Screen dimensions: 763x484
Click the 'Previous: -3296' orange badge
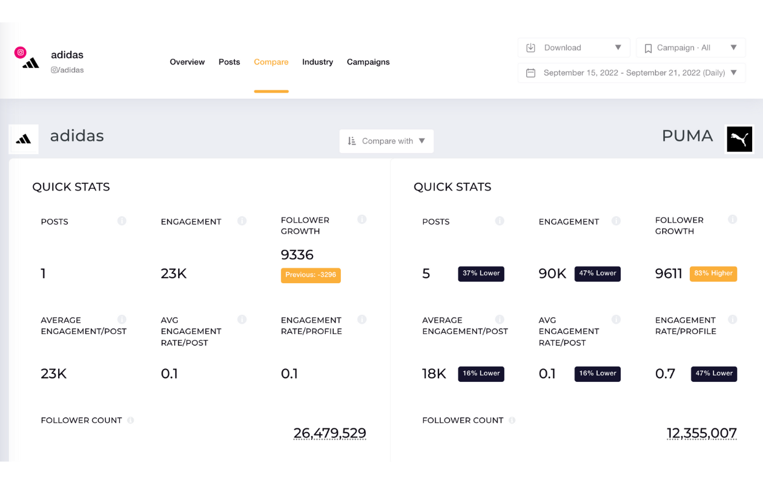pyautogui.click(x=311, y=275)
